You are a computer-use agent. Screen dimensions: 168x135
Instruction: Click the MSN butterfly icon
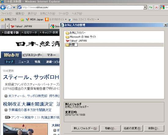pyautogui.click(x=27, y=20)
